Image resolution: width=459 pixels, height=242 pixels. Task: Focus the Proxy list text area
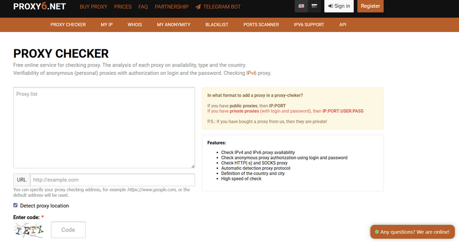(104, 128)
